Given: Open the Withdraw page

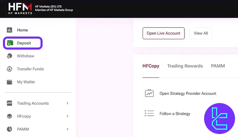Looking at the screenshot, I should 26,56.
